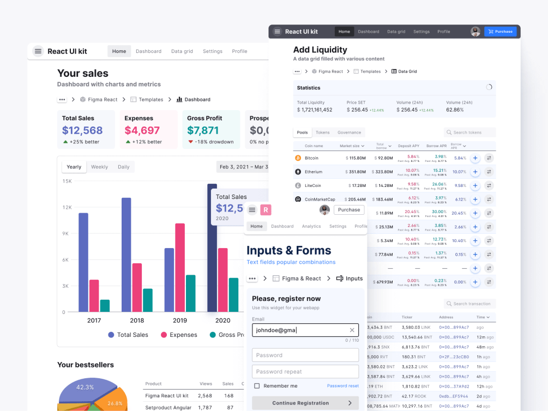Click the Bitcoin coin icon in the Pools table
This screenshot has width=548, height=411.
[x=299, y=158]
